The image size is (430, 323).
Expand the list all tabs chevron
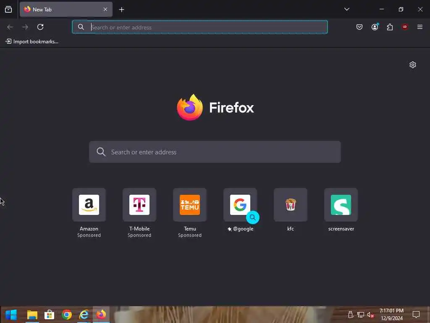[346, 9]
